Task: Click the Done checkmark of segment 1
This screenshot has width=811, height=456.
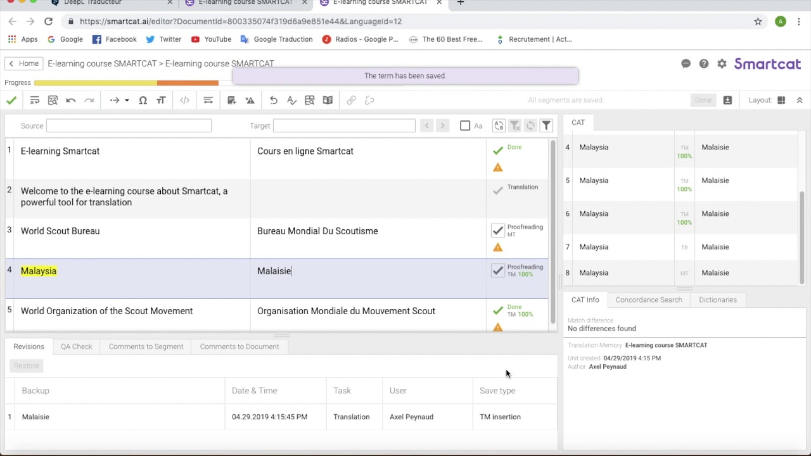Action: (498, 150)
